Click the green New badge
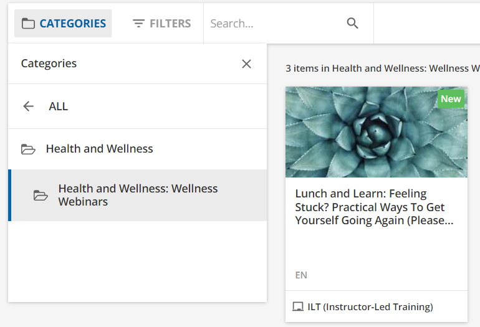This screenshot has height=327, width=480. pyautogui.click(x=451, y=99)
